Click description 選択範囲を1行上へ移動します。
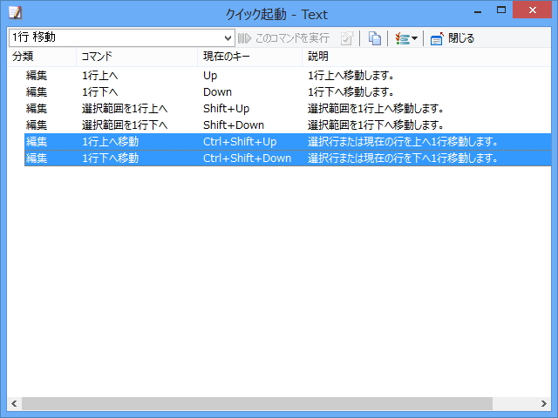 (x=376, y=108)
